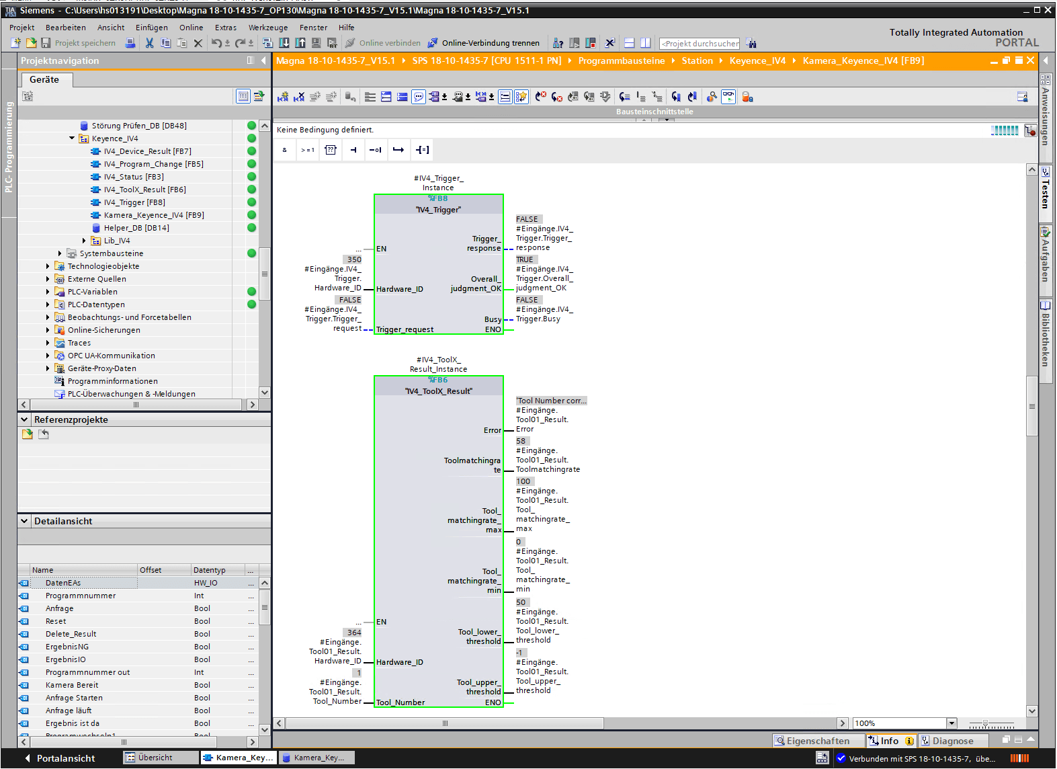Image resolution: width=1057 pixels, height=769 pixels.
Task: Select Helper_DB [DB14] in project tree
Action: click(x=136, y=228)
